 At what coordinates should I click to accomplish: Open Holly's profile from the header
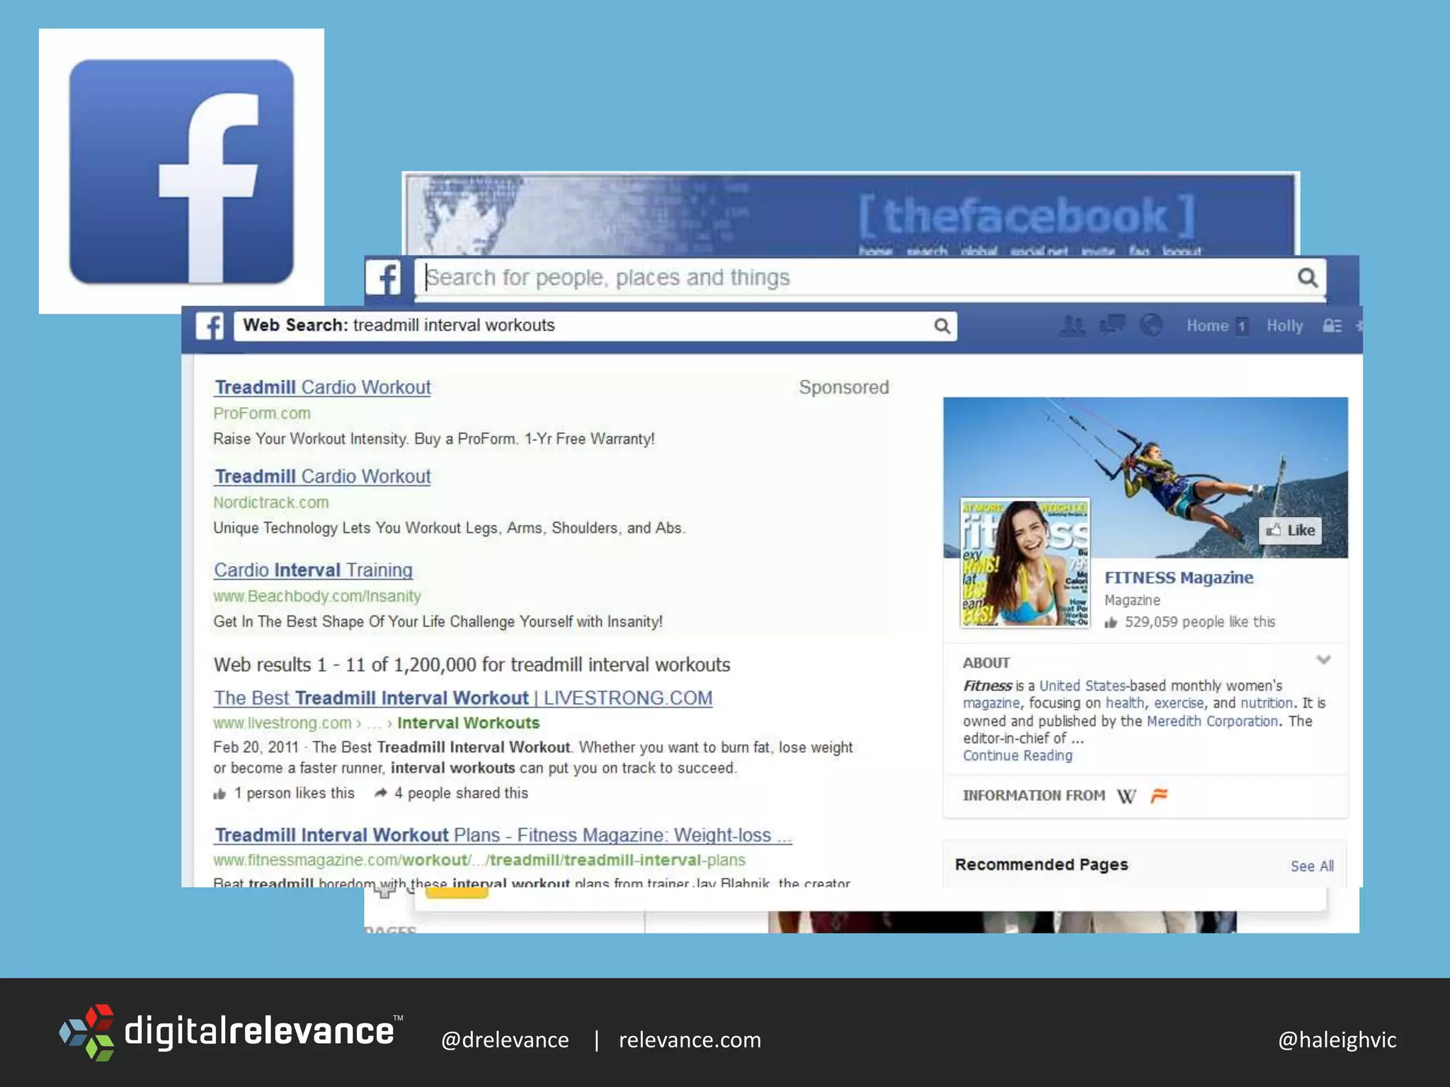(1284, 326)
